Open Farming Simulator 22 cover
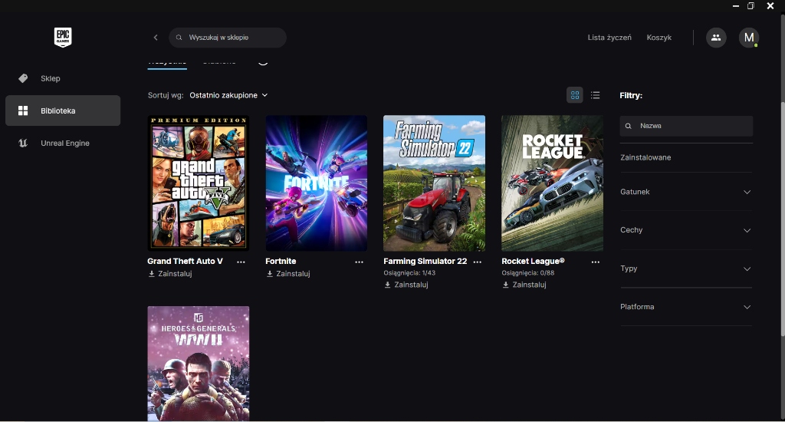Image resolution: width=785 pixels, height=422 pixels. [434, 183]
